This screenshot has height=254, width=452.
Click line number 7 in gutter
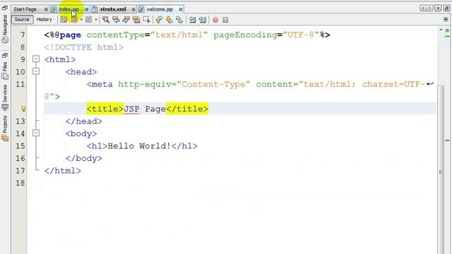click(x=23, y=35)
